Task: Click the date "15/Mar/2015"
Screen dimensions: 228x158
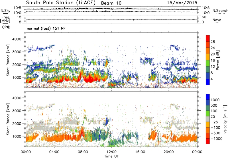Action: [x=182, y=3]
